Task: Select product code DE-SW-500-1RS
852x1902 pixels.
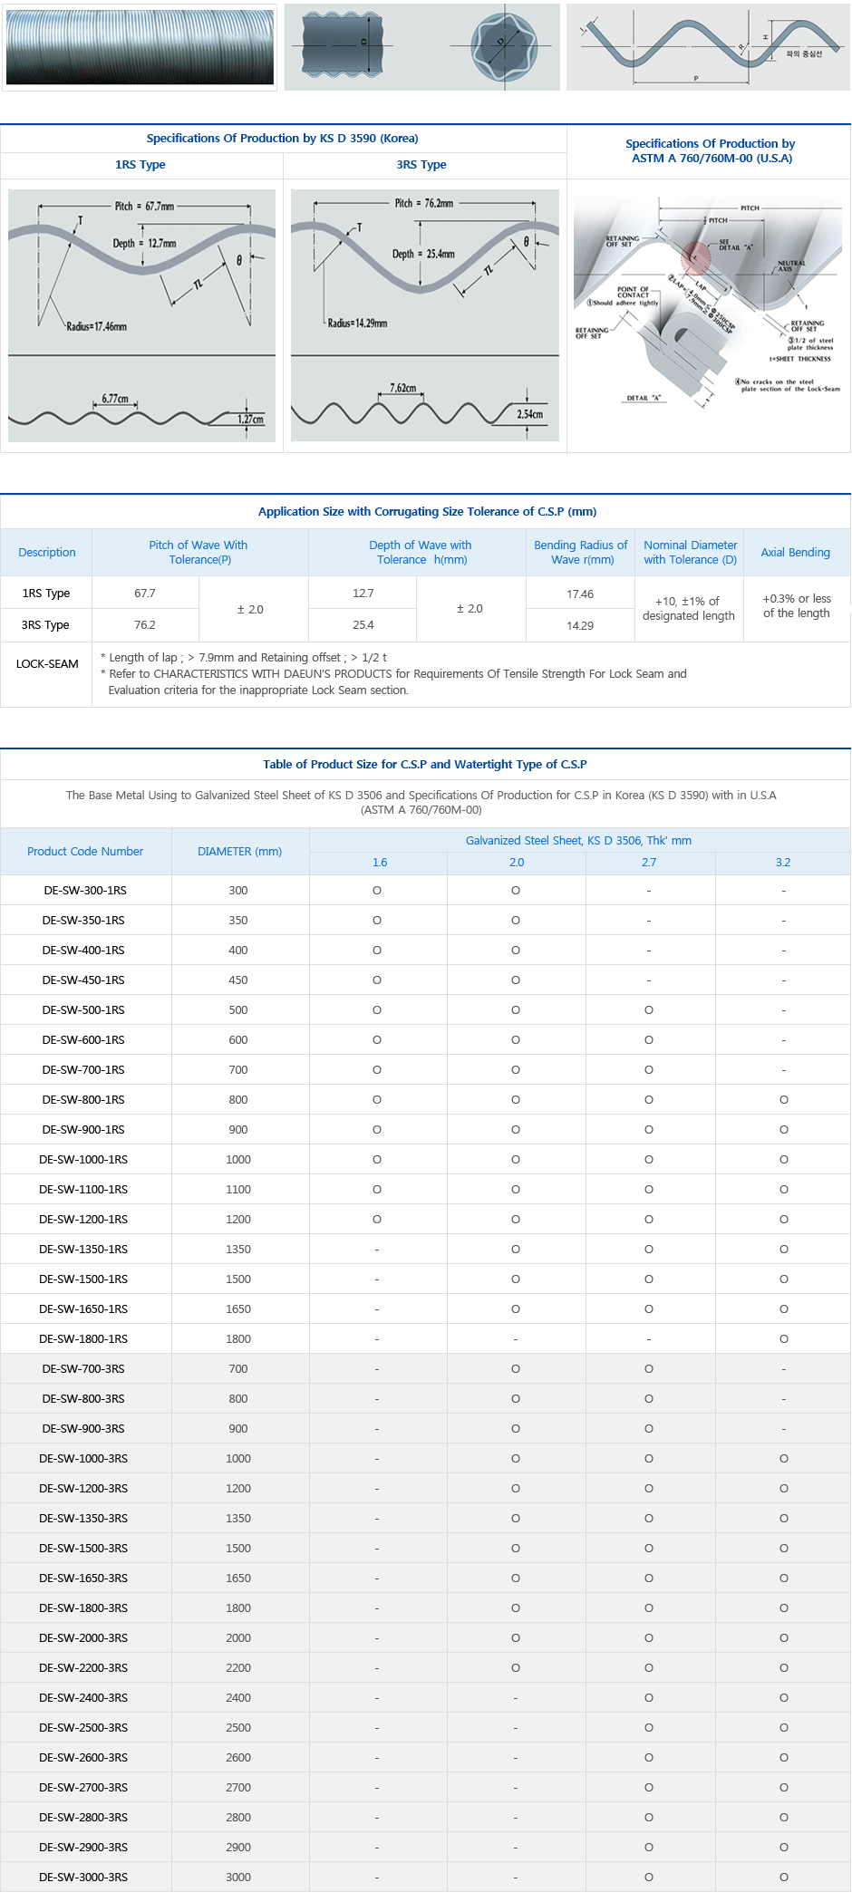Action: point(83,1010)
